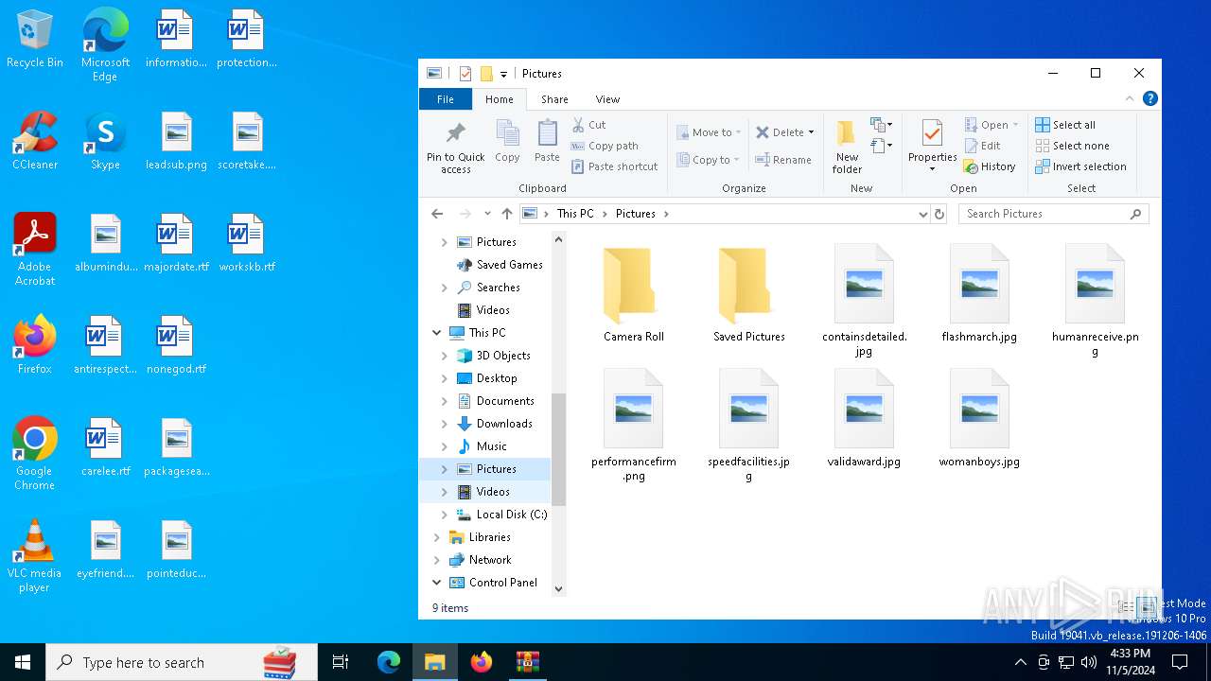Switch to the Home ribbon tab
The height and width of the screenshot is (681, 1211).
click(500, 99)
